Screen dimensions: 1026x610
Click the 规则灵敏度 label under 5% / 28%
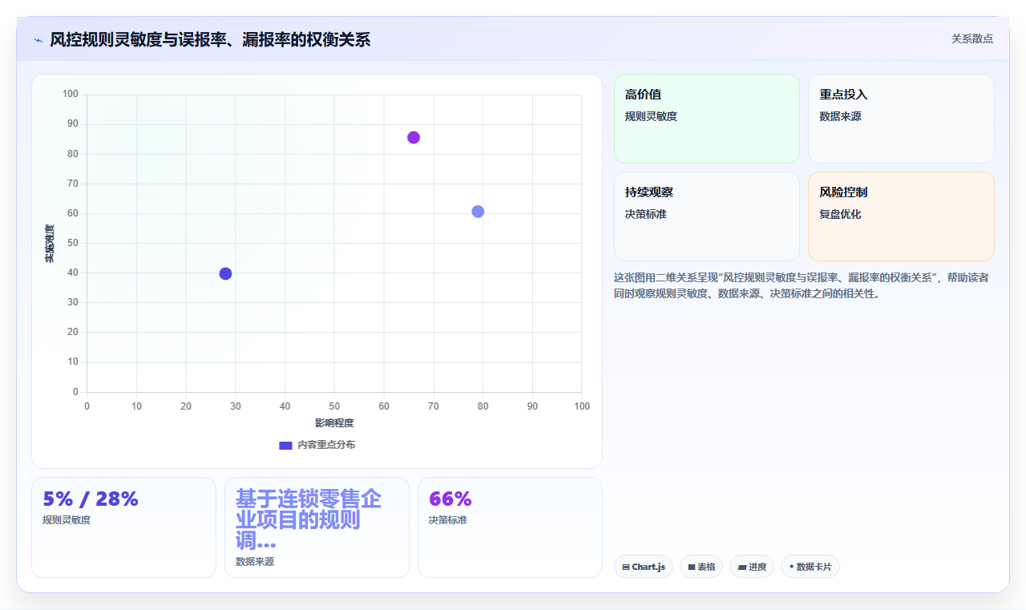[x=67, y=520]
